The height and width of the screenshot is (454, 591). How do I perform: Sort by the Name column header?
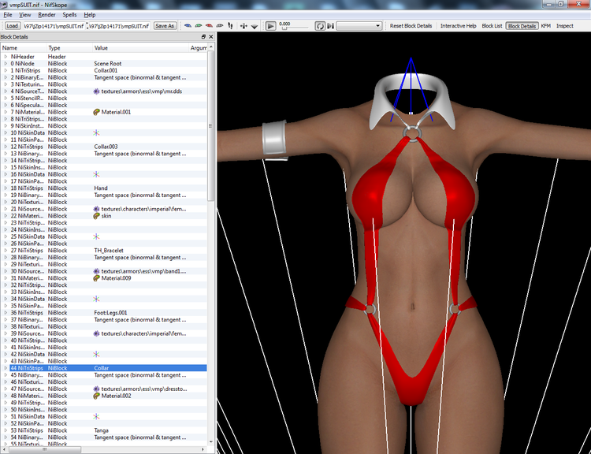[24, 48]
